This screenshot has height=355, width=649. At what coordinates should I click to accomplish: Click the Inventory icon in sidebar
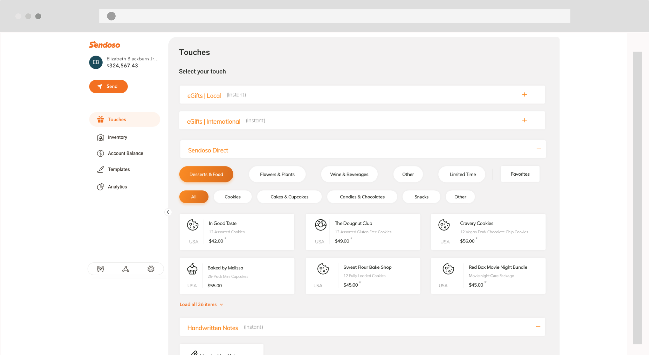[x=101, y=137]
